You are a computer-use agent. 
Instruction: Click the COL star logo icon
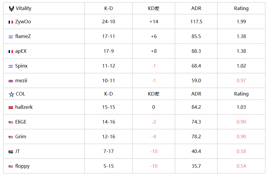click(12, 94)
